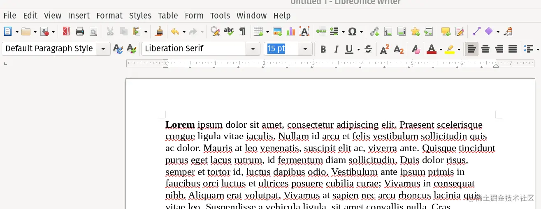
Task: Apply yellow highlighting color
Action: tap(450, 49)
